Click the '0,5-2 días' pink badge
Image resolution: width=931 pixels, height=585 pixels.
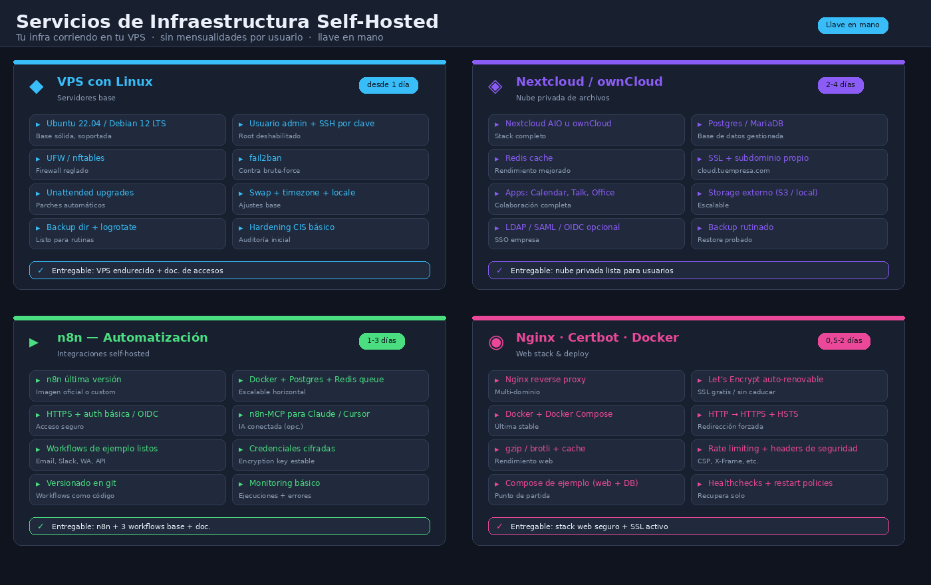point(844,341)
